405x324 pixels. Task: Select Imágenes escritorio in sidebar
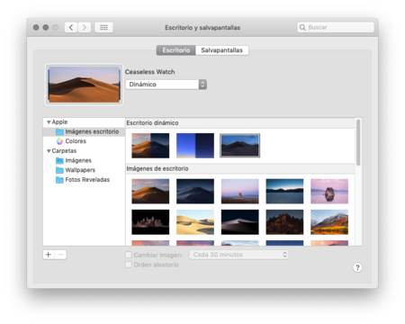(84, 131)
